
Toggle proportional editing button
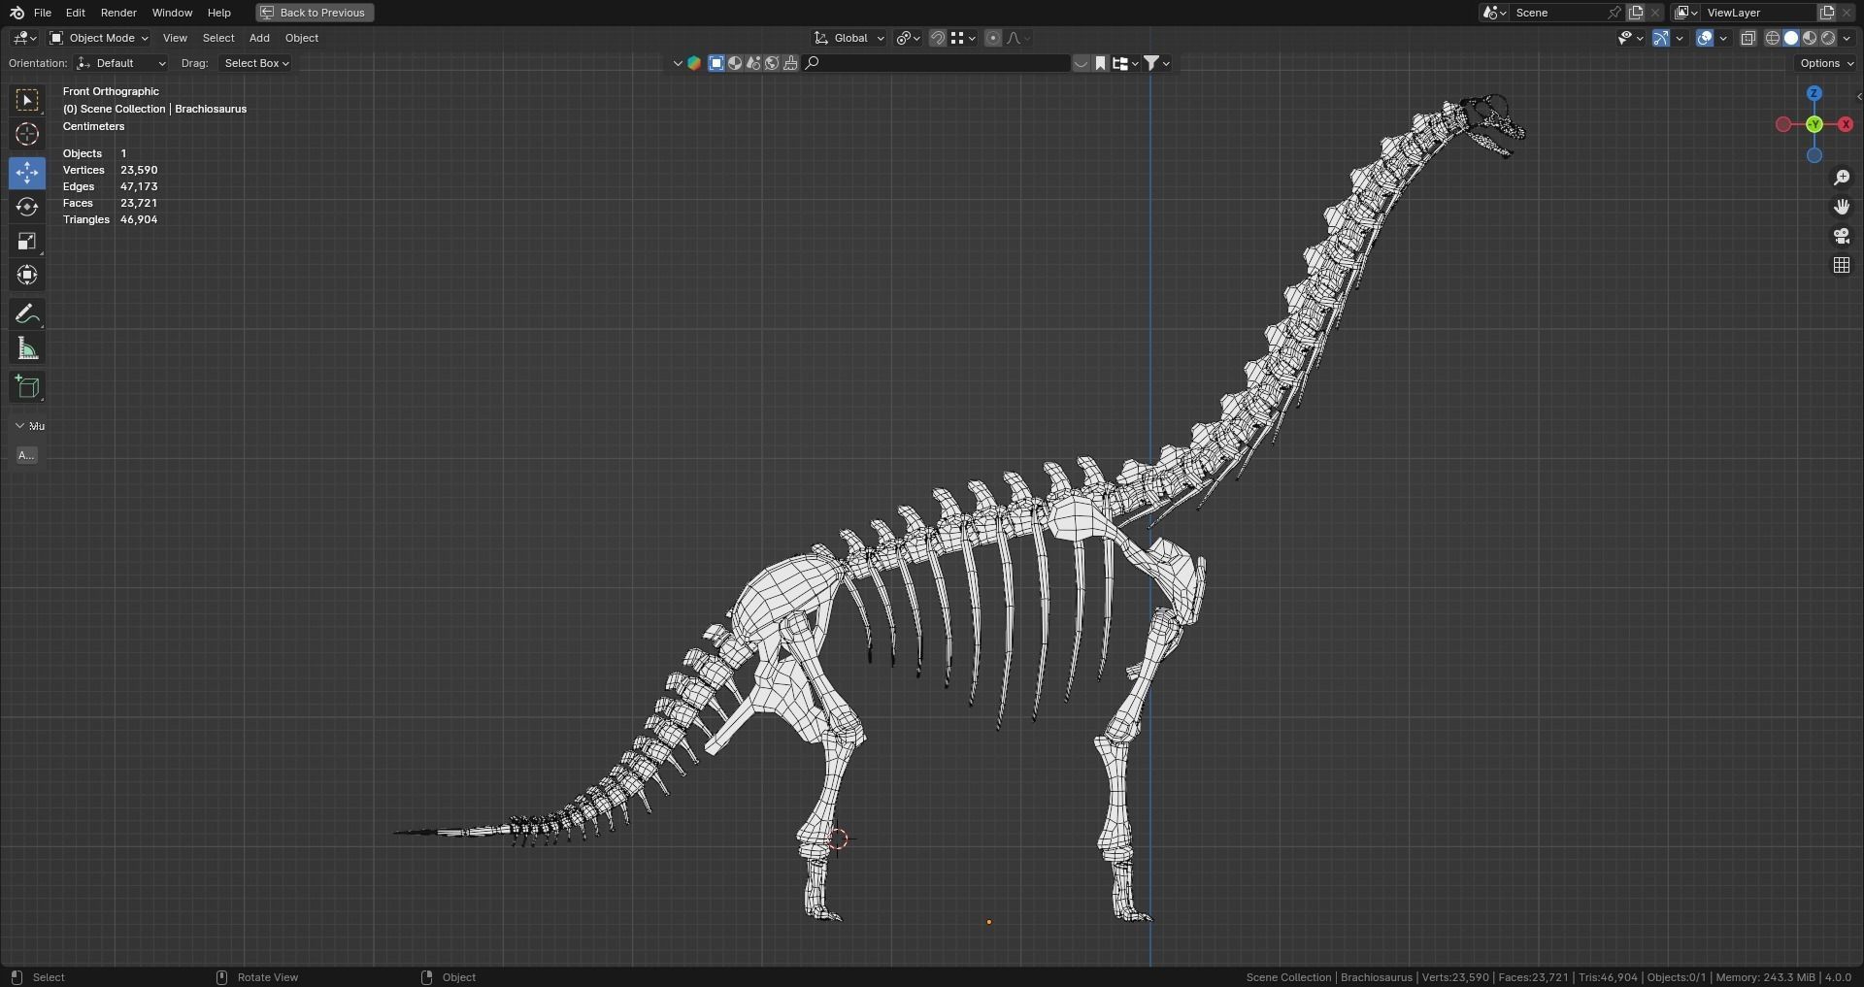click(992, 38)
